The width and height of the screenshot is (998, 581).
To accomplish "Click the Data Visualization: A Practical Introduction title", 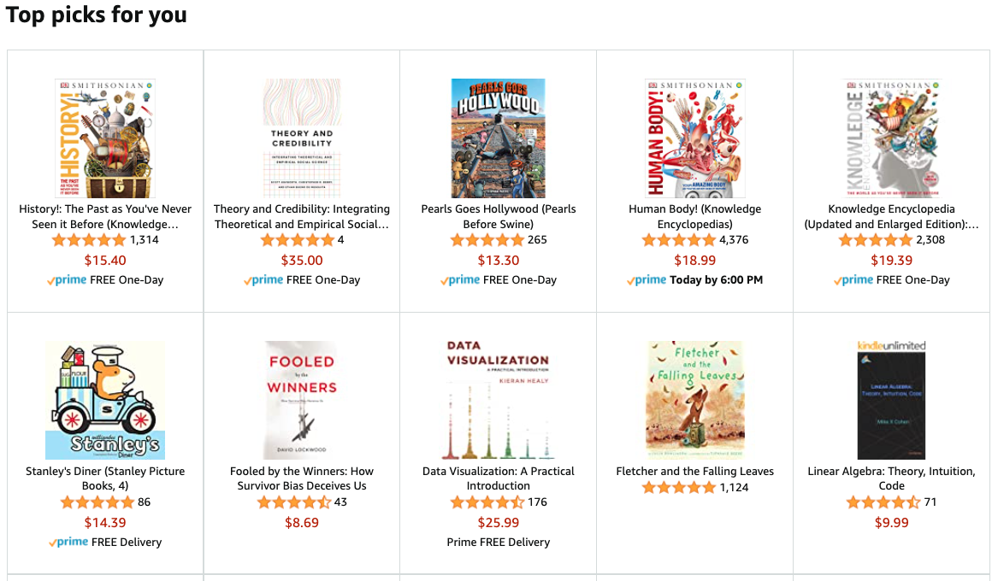I will 499,478.
